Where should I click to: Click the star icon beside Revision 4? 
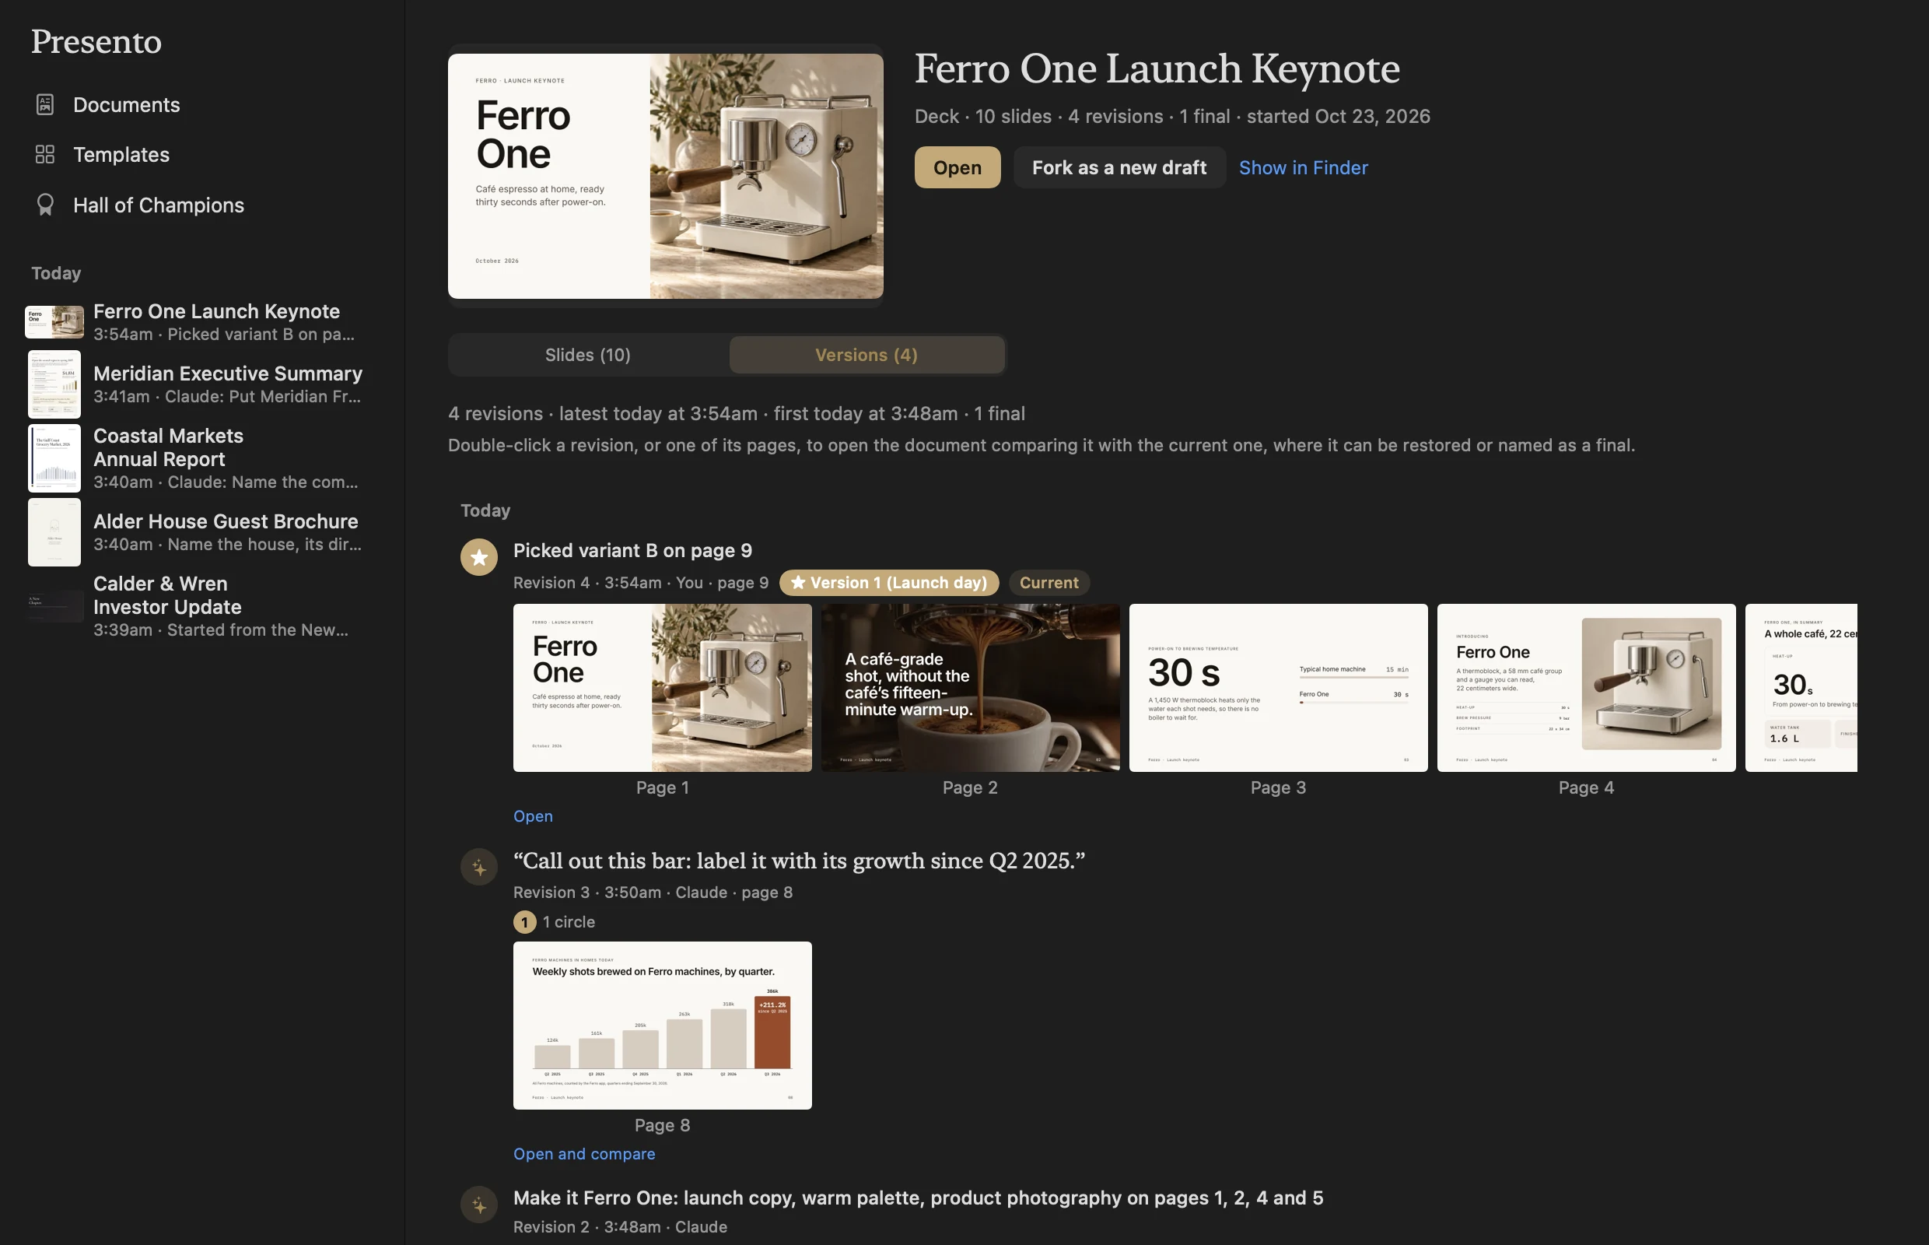click(479, 557)
